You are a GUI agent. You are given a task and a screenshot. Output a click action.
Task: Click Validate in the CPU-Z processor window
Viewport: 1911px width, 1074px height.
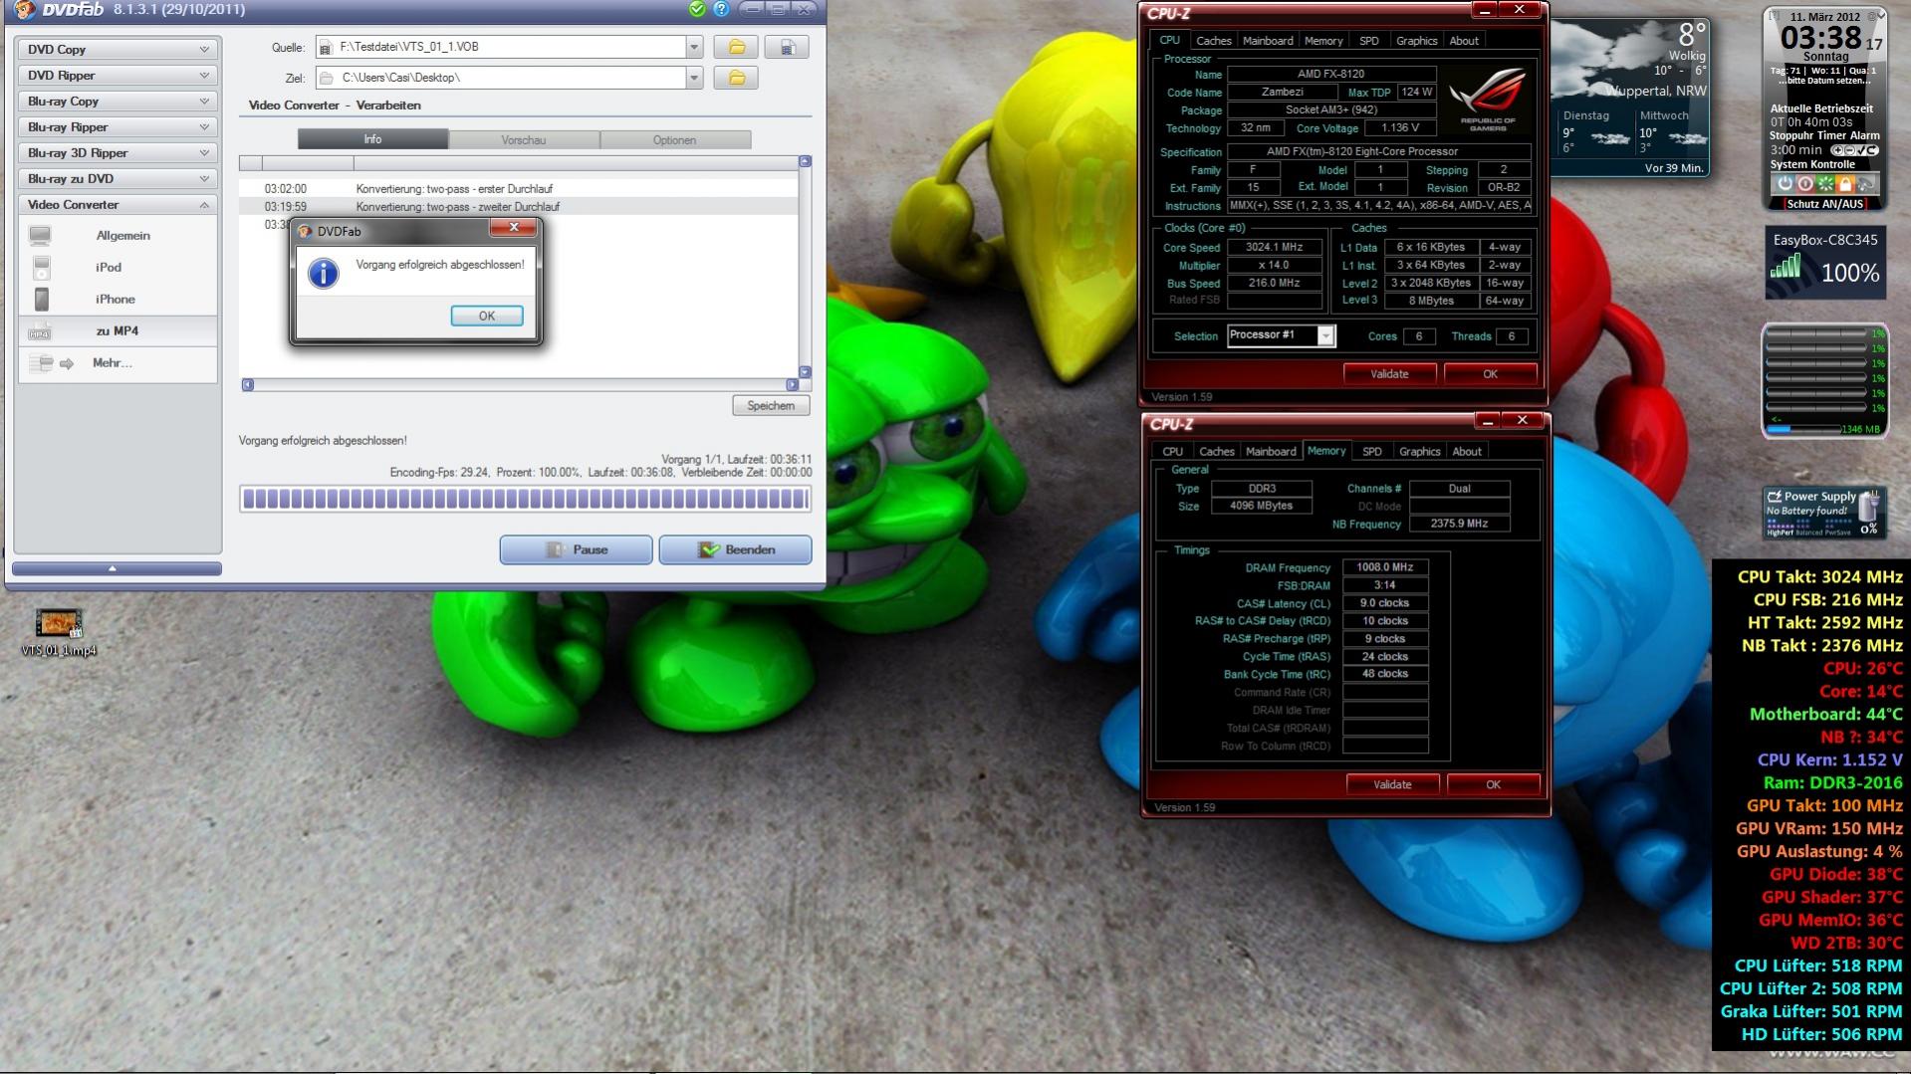point(1389,374)
